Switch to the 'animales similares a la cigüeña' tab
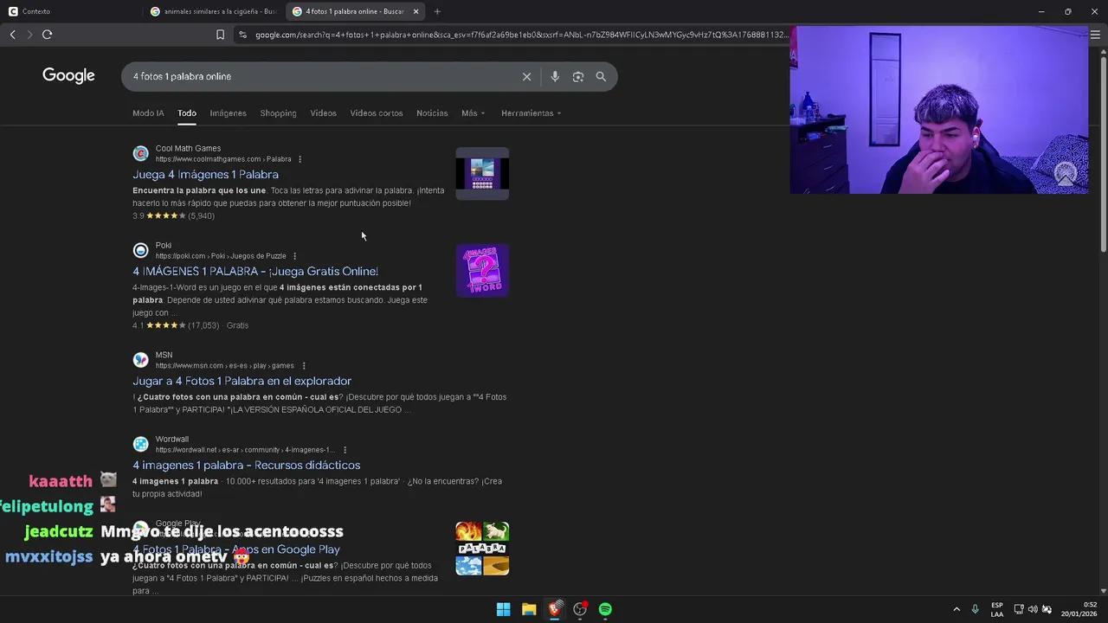 click(x=213, y=11)
